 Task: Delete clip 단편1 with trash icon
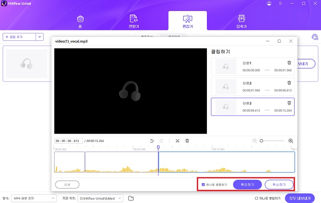pos(289,63)
